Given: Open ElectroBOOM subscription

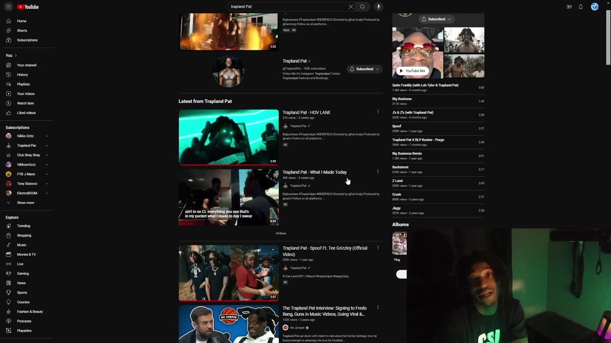Looking at the screenshot, I should pyautogui.click(x=27, y=193).
